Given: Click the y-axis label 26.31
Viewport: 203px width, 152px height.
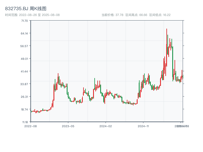Looking at the screenshot, I should (24, 97).
